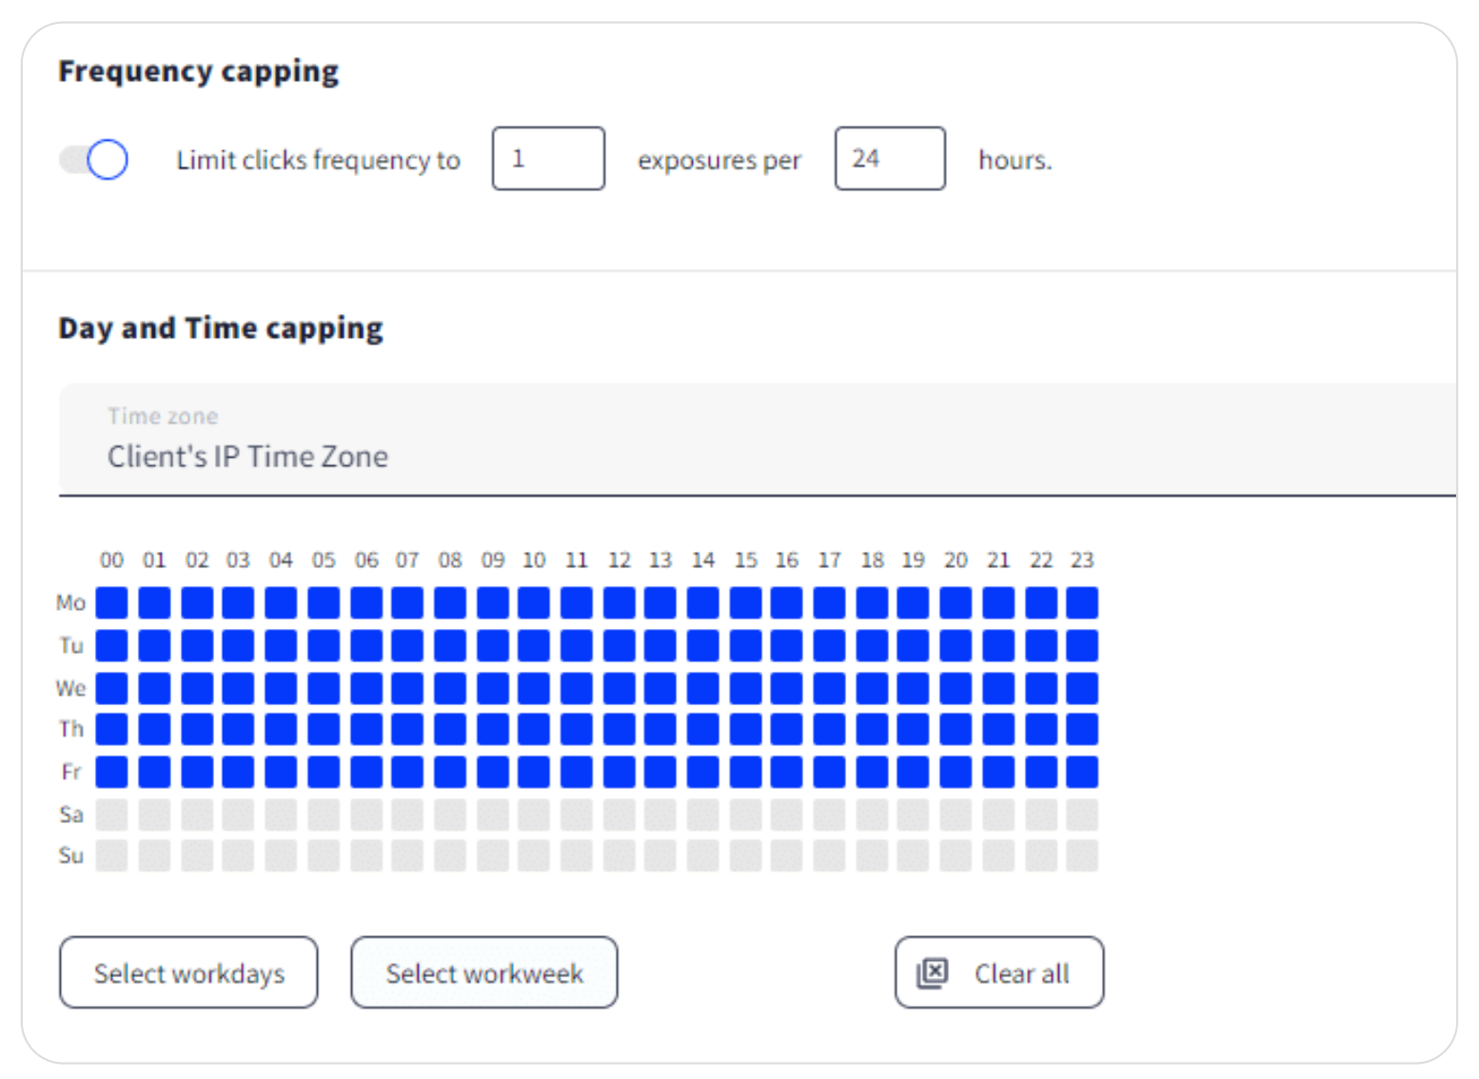The width and height of the screenshot is (1479, 1079).
Task: Click the Mo row label
Action: click(70, 602)
